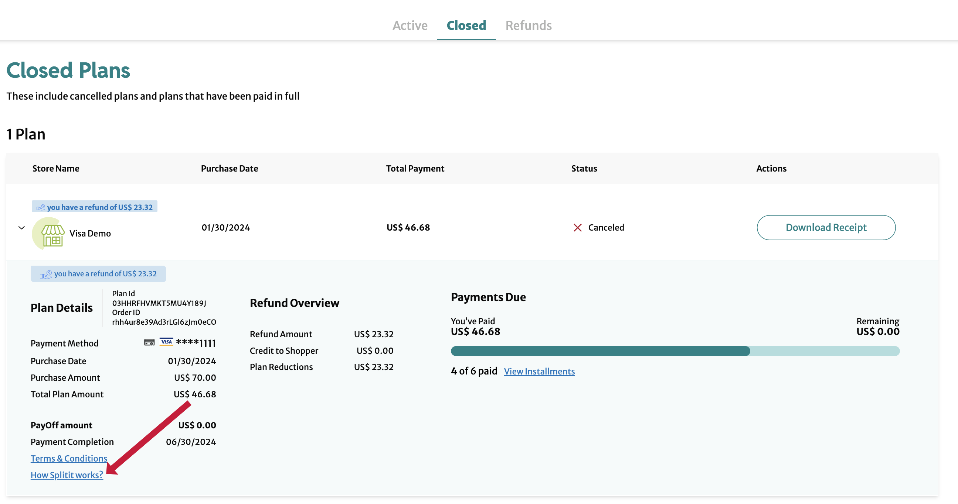Click the Visa Demo store name
The width and height of the screenshot is (958, 504).
90,234
